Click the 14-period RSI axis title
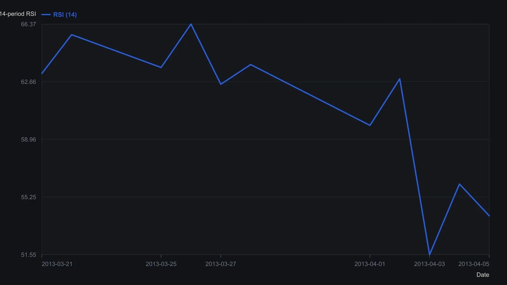The width and height of the screenshot is (507, 285). [x=18, y=14]
